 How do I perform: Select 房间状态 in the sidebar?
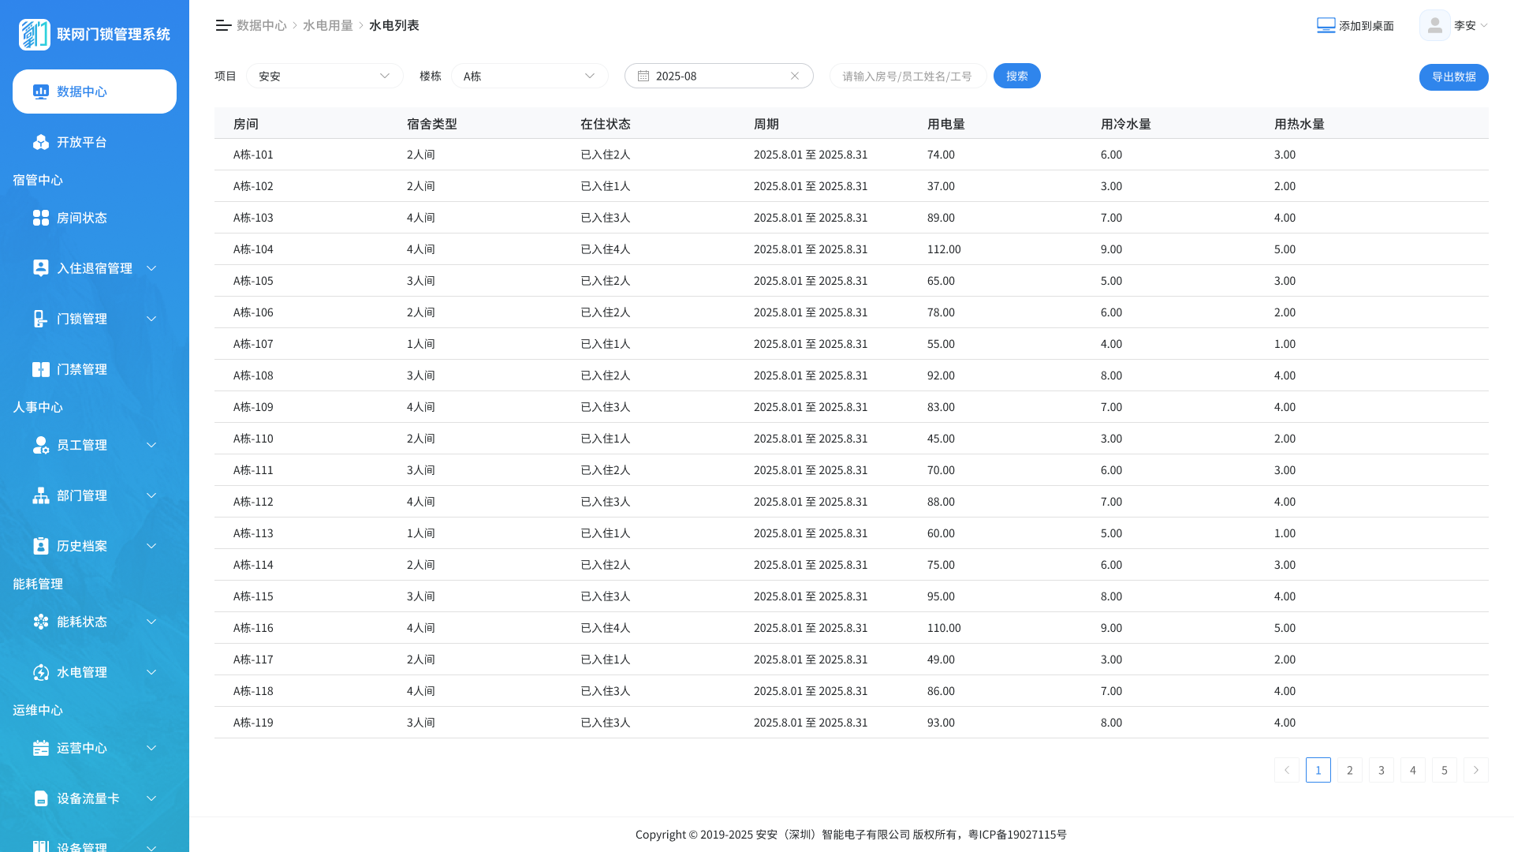(95, 218)
